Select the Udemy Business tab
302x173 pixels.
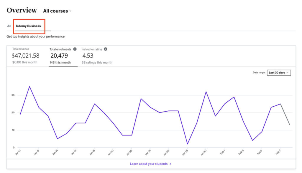[x=28, y=26]
